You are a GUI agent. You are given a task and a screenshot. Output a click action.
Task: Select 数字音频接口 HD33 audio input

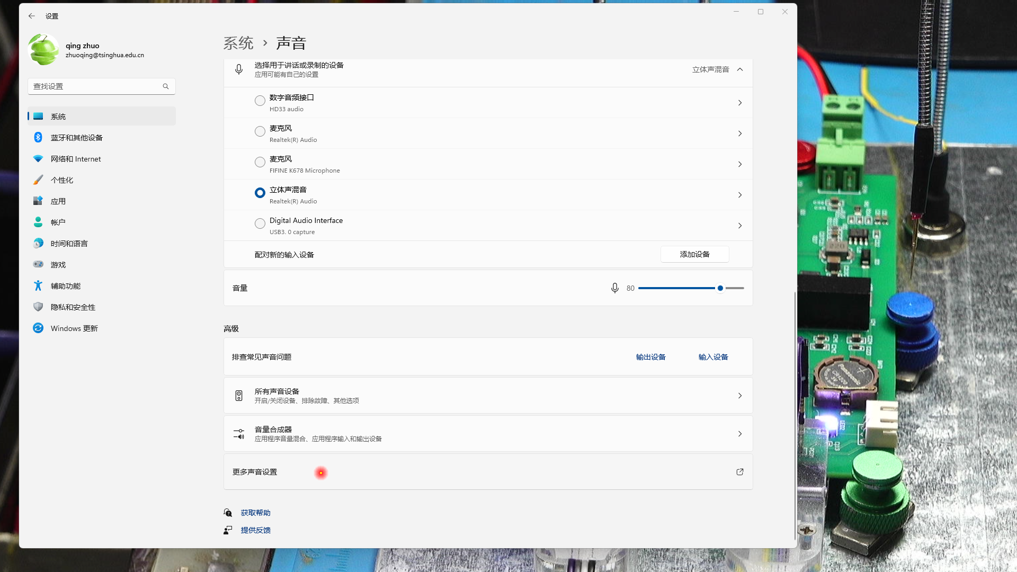tap(260, 101)
